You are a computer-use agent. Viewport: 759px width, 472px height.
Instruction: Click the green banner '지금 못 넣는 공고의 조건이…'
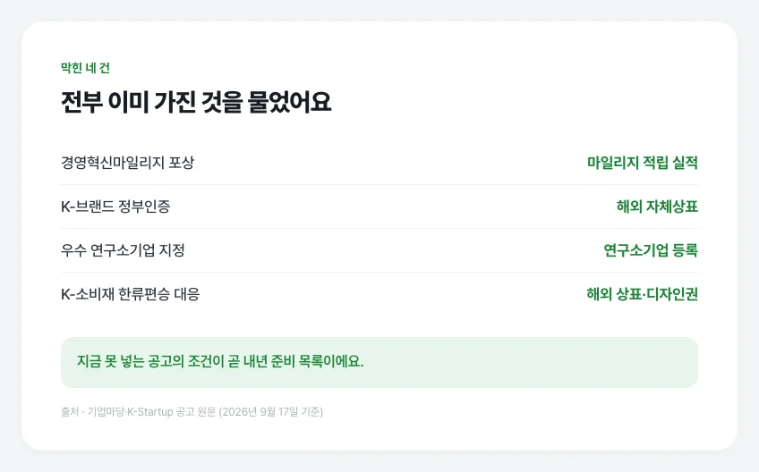(x=379, y=362)
